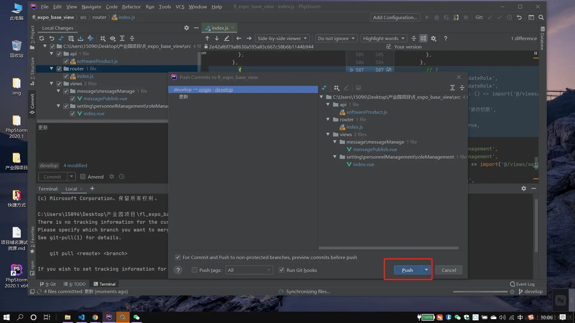The image size is (575, 323).
Task: Toggle the Amend checkbox
Action: [x=83, y=176]
